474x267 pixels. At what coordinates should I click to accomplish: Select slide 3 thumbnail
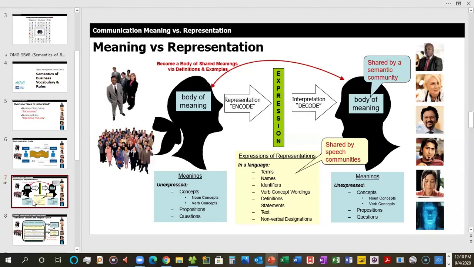pyautogui.click(x=40, y=29)
